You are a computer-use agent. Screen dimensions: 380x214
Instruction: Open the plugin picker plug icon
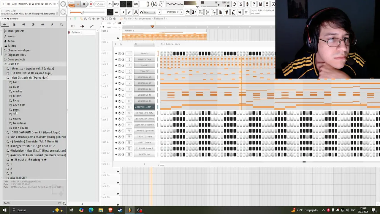pyautogui.click(x=227, y=12)
